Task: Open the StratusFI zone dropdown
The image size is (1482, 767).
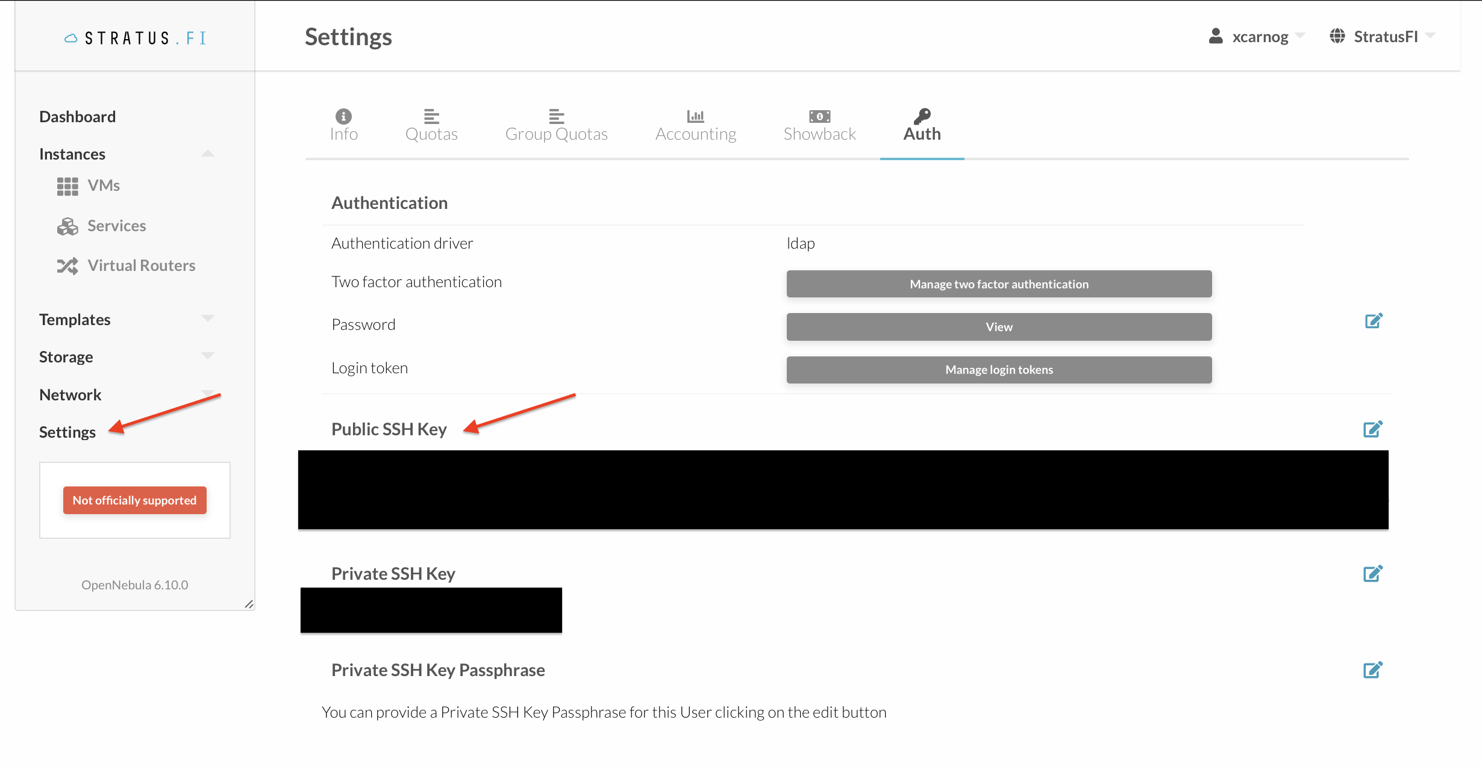Action: [1383, 37]
